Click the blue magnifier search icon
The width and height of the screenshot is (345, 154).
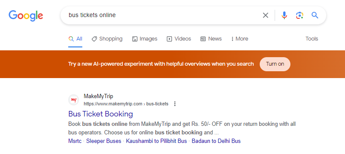click(315, 15)
